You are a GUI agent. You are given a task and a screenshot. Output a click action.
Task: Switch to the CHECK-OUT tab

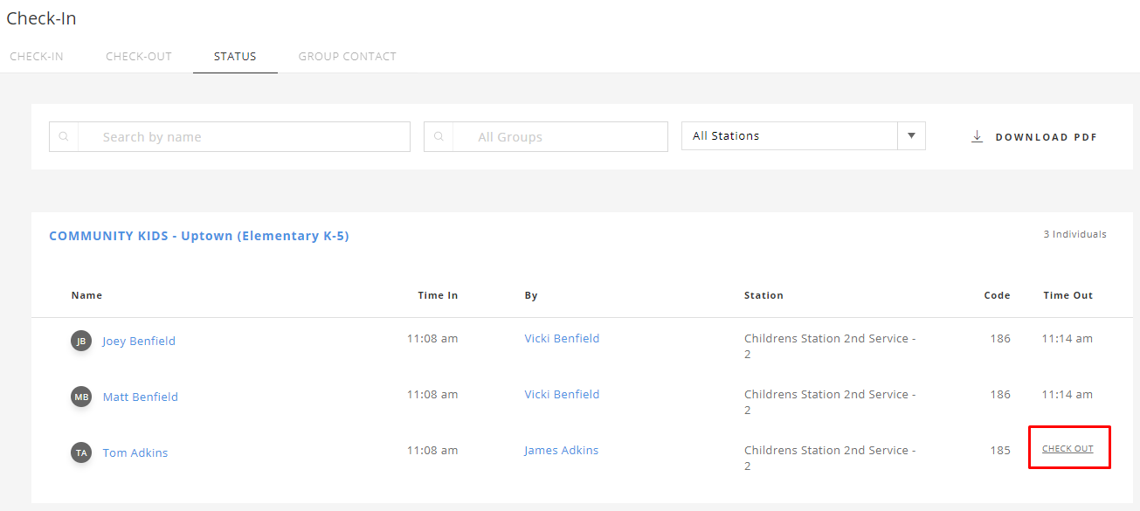tap(138, 55)
